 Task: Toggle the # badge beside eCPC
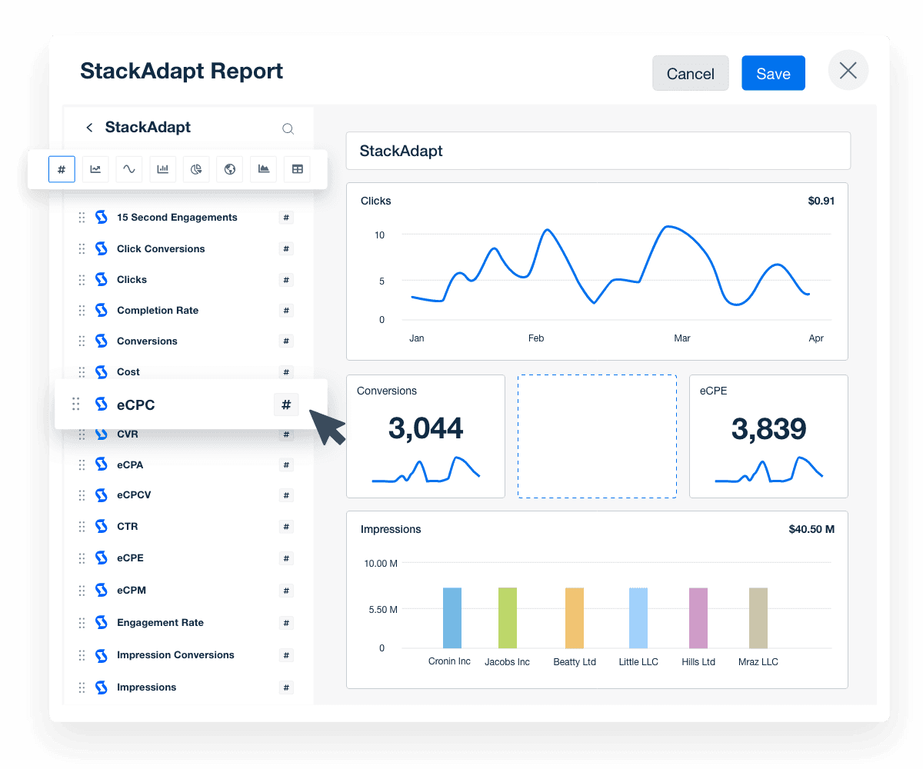tap(286, 404)
